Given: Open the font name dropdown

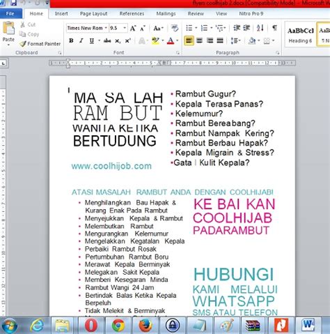Looking at the screenshot, I should [106, 28].
